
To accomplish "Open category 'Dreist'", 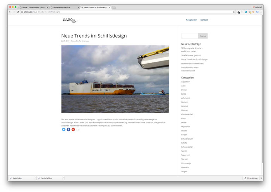I will pos(184,90).
